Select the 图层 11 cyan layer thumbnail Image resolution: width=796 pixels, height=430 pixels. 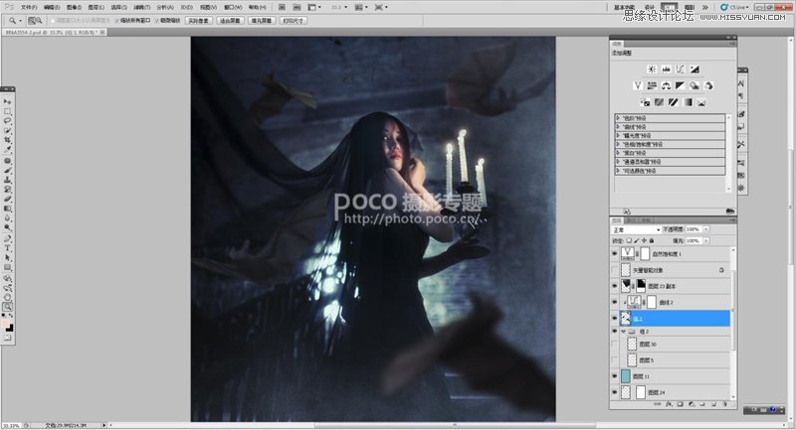626,375
